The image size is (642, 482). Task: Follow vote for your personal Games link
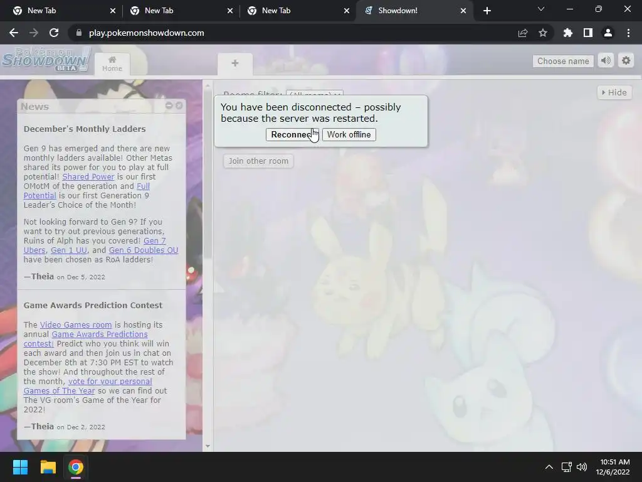[x=110, y=381]
